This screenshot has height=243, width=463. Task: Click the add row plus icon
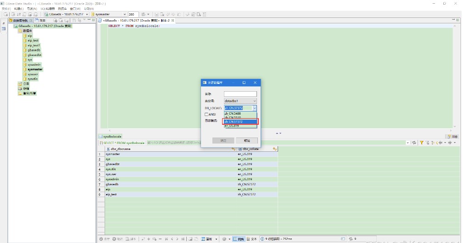(149, 239)
